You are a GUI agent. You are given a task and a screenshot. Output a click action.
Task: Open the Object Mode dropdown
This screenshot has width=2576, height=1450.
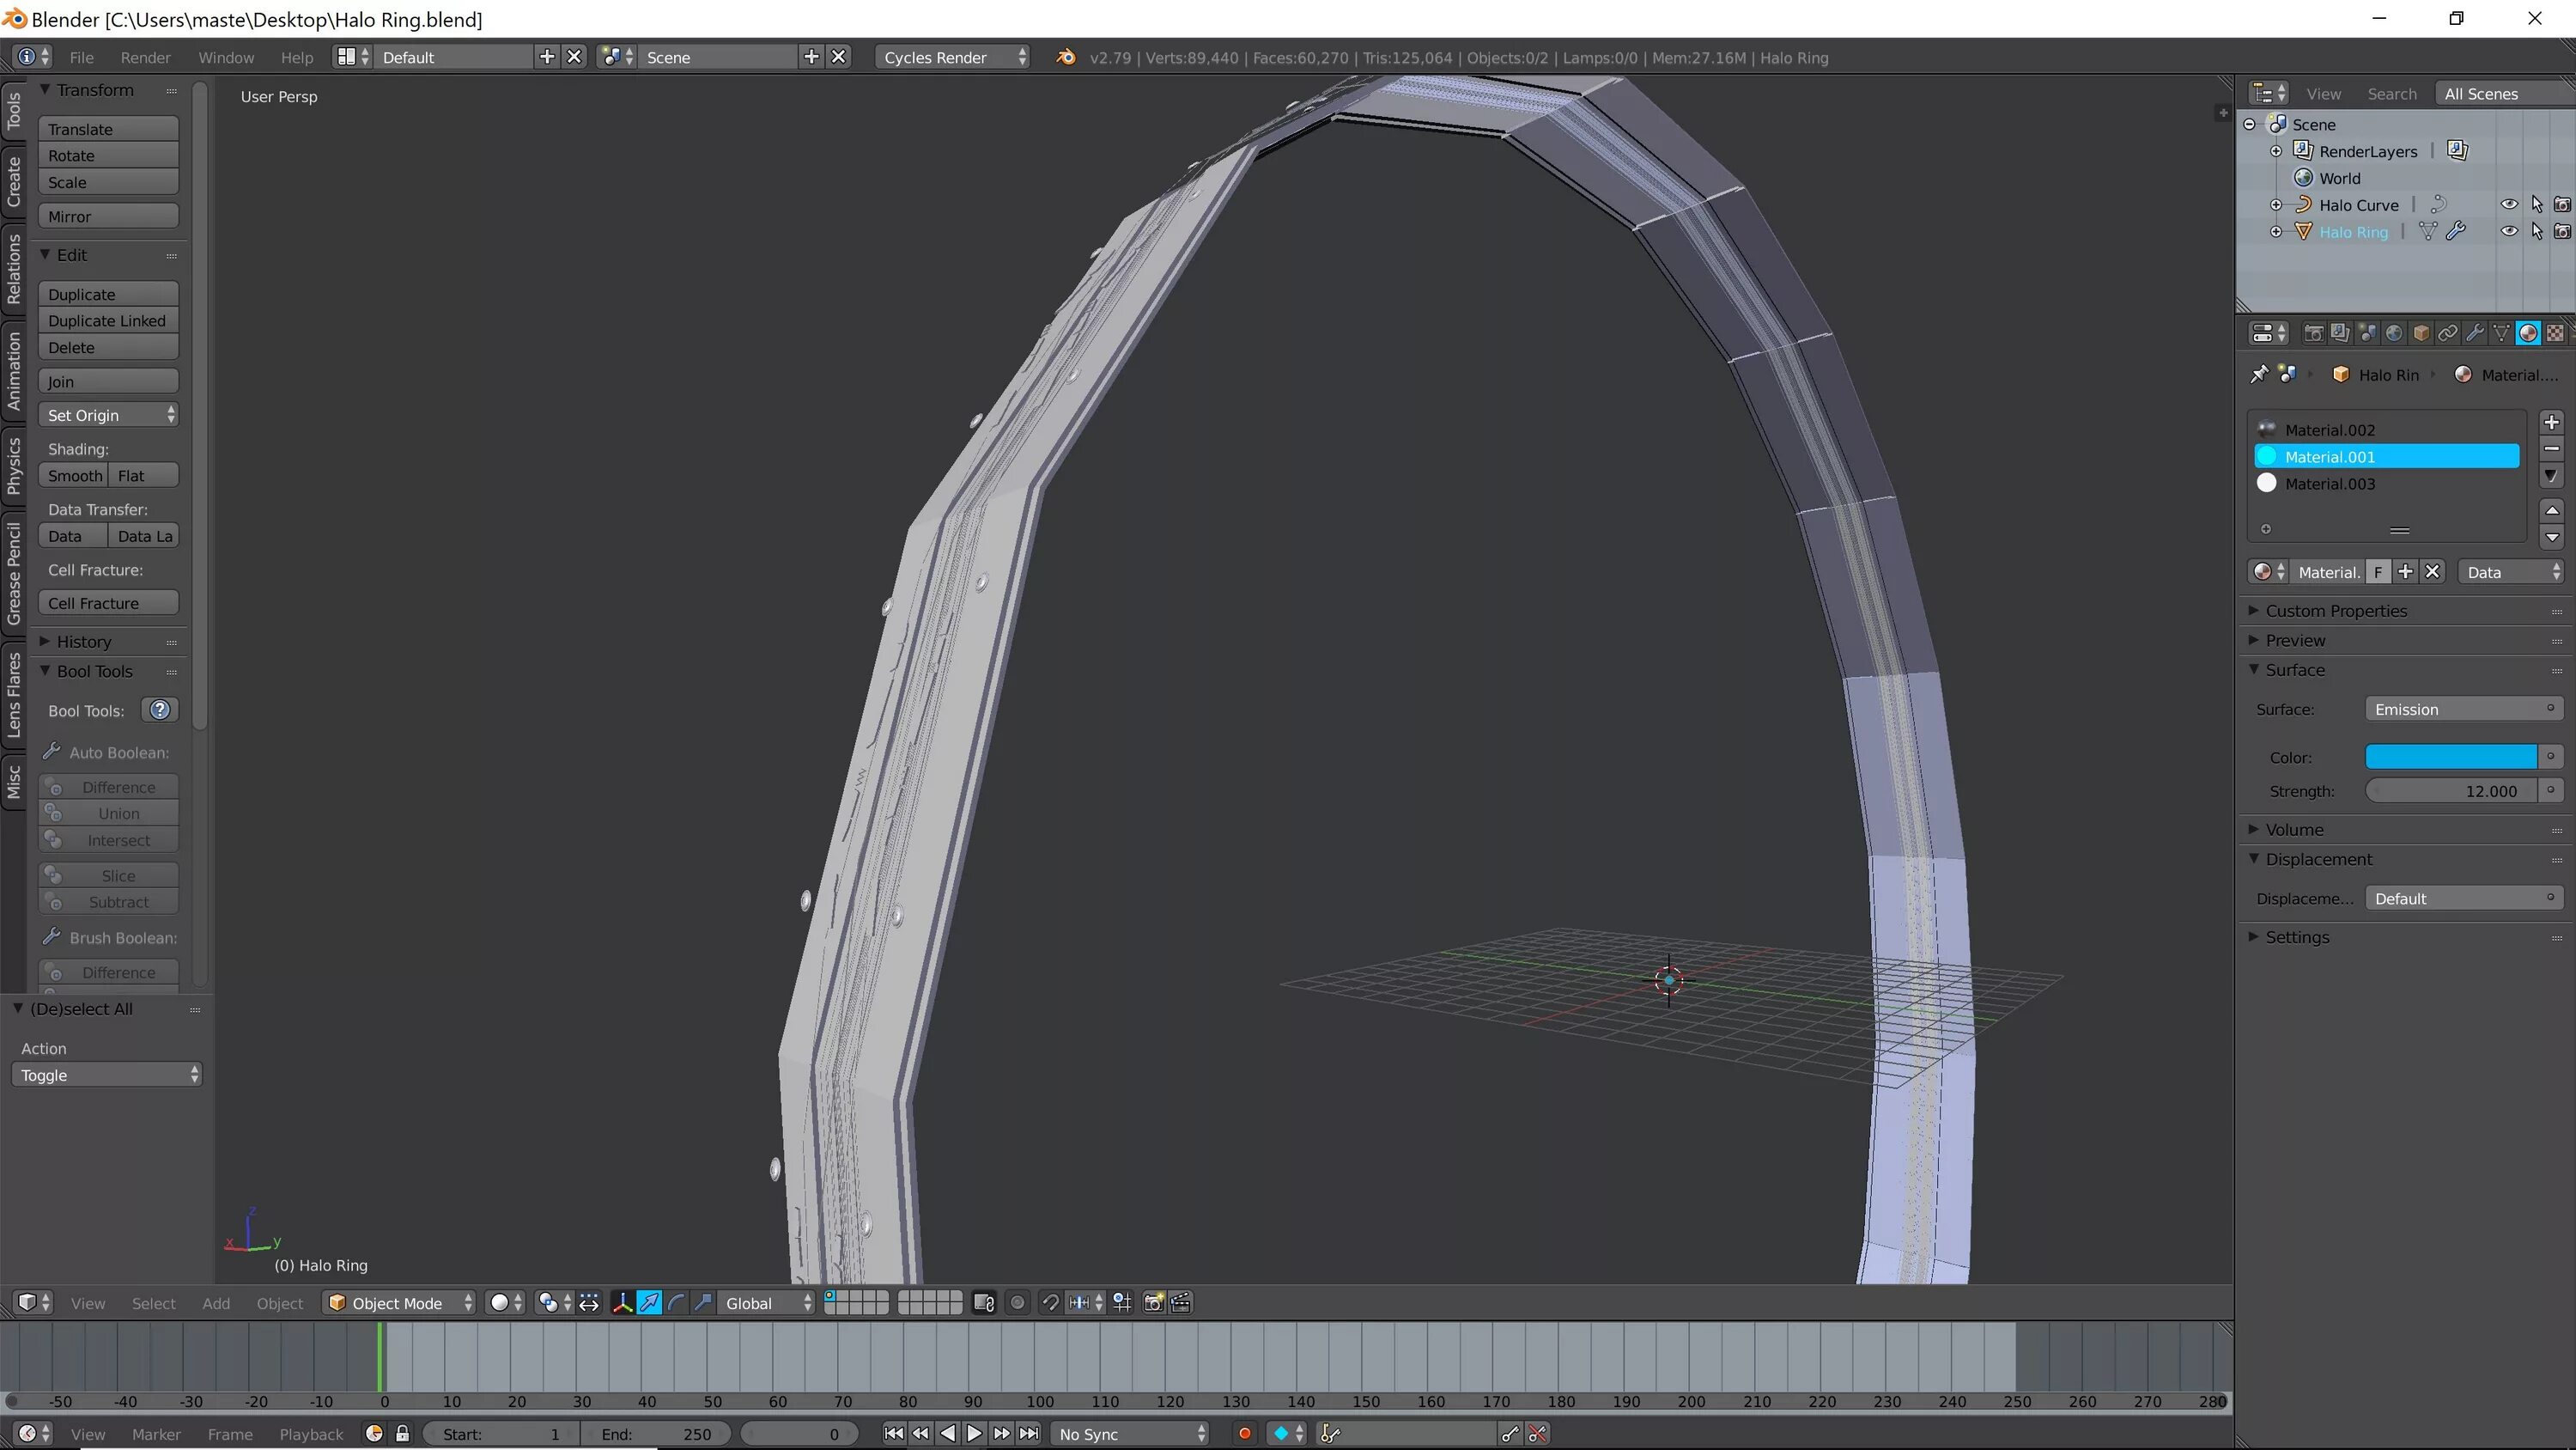coord(400,1303)
